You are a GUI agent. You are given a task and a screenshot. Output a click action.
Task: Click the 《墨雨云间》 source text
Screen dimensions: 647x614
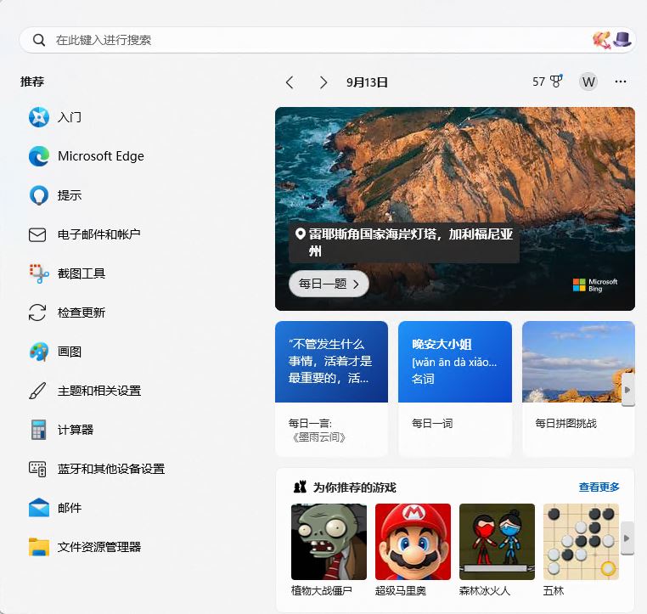coord(318,437)
